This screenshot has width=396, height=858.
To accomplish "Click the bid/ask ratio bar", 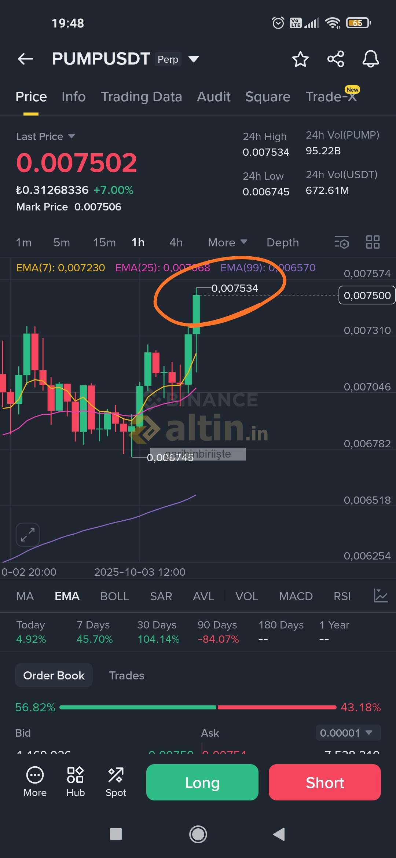I will (198, 707).
